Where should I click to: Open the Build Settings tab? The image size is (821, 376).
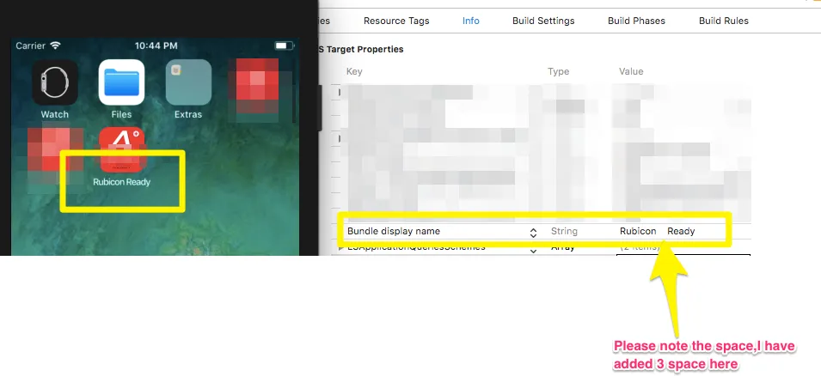click(x=543, y=21)
